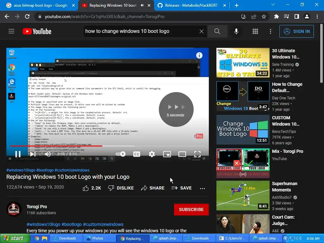Mute the video volume
Screen dimensions: 324x243
coord(48,154)
